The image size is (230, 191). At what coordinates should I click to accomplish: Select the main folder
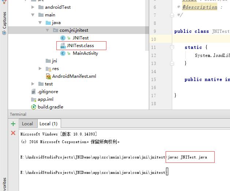tap(50, 15)
